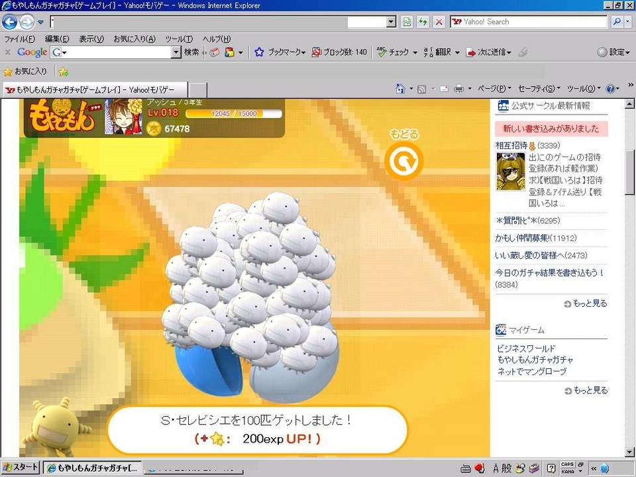Click the IME 般 input mode indicator

(507, 468)
